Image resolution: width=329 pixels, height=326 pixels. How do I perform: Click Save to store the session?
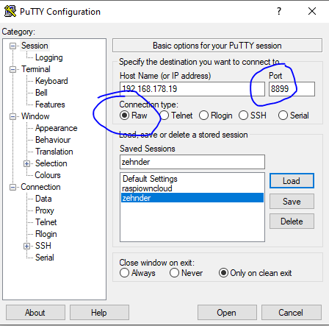[292, 202]
